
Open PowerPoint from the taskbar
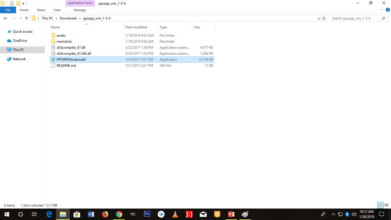[231, 214]
